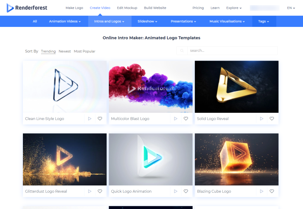The height and width of the screenshot is (209, 303).
Task: Go to the Pricing page
Action: click(x=198, y=8)
